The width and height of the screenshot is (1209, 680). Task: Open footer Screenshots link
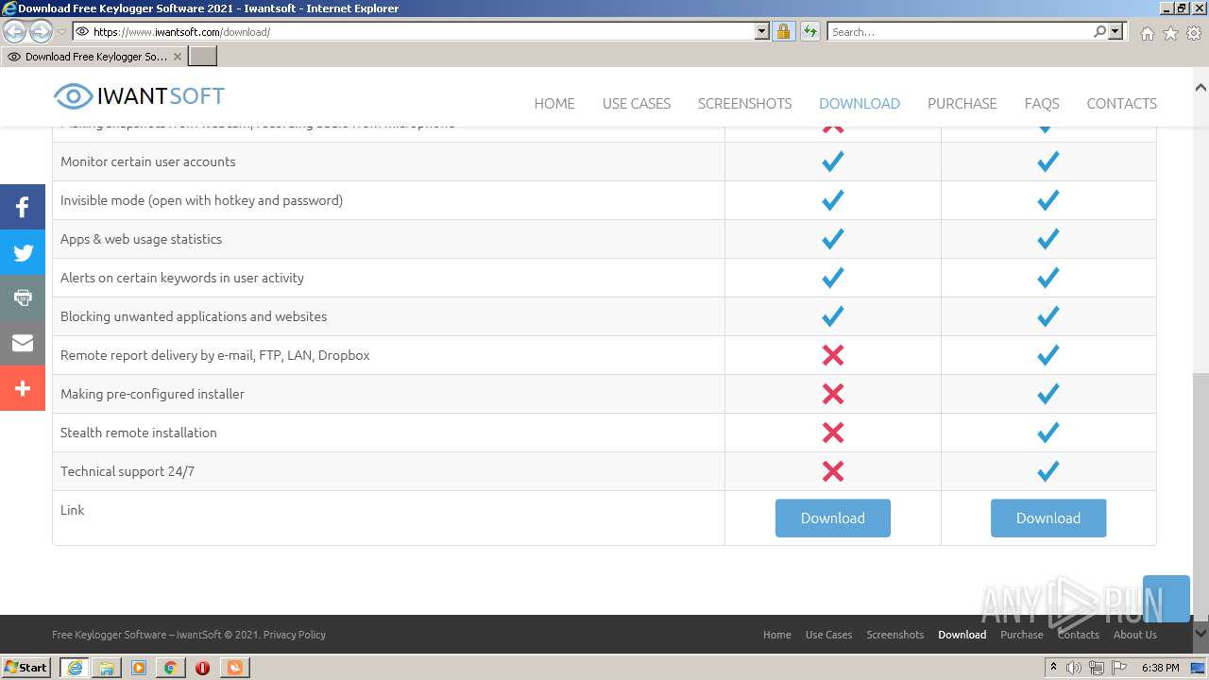(x=895, y=635)
